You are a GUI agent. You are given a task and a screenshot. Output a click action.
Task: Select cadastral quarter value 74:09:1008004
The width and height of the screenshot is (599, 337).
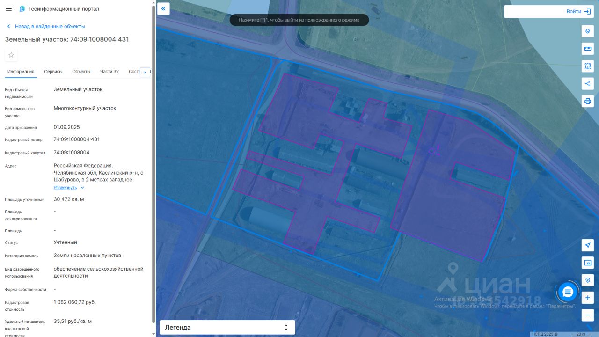[x=72, y=153]
